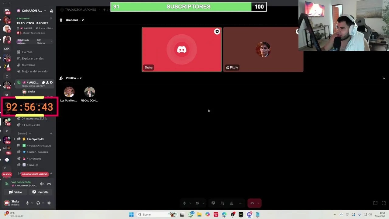389x219 pixels.
Task: Click invite icon on AUDITORIA channel
Action: click(x=47, y=82)
